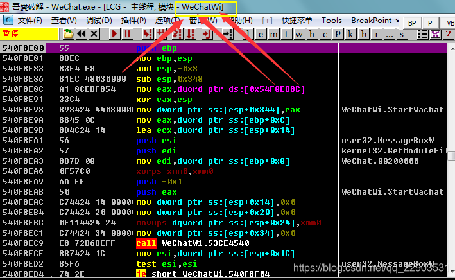This screenshot has width=455, height=280.
Task: Open Handles window (h button)
Action: (x=312, y=34)
